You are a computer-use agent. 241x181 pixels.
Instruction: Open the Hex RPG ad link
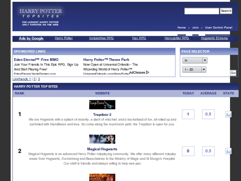[x=139, y=38]
